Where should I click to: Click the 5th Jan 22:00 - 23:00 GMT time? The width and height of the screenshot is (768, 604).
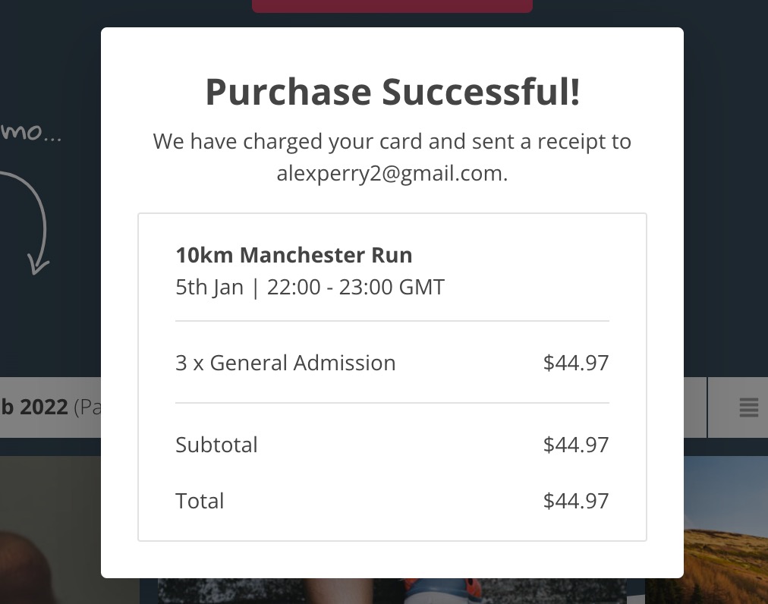tap(310, 287)
